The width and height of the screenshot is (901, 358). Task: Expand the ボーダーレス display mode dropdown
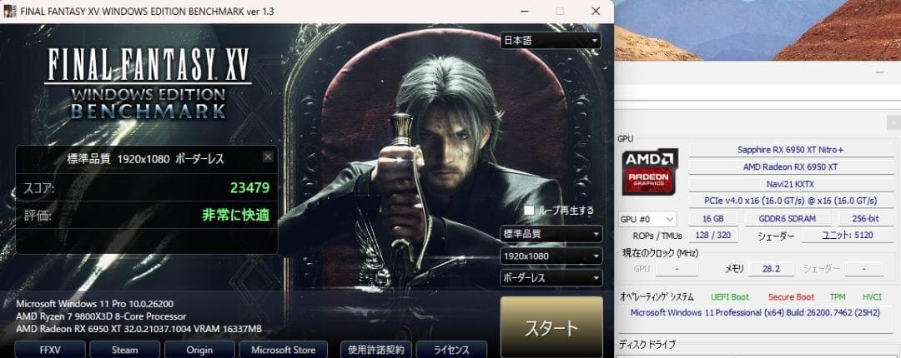[x=551, y=278]
